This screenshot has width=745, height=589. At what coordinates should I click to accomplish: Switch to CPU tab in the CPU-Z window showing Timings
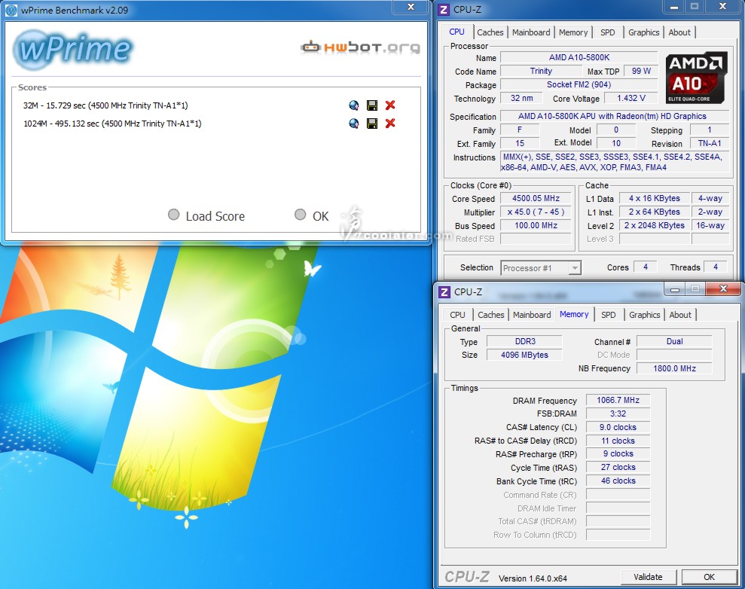pyautogui.click(x=457, y=315)
